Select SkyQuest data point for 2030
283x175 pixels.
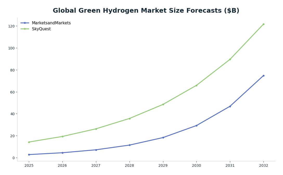click(x=196, y=85)
